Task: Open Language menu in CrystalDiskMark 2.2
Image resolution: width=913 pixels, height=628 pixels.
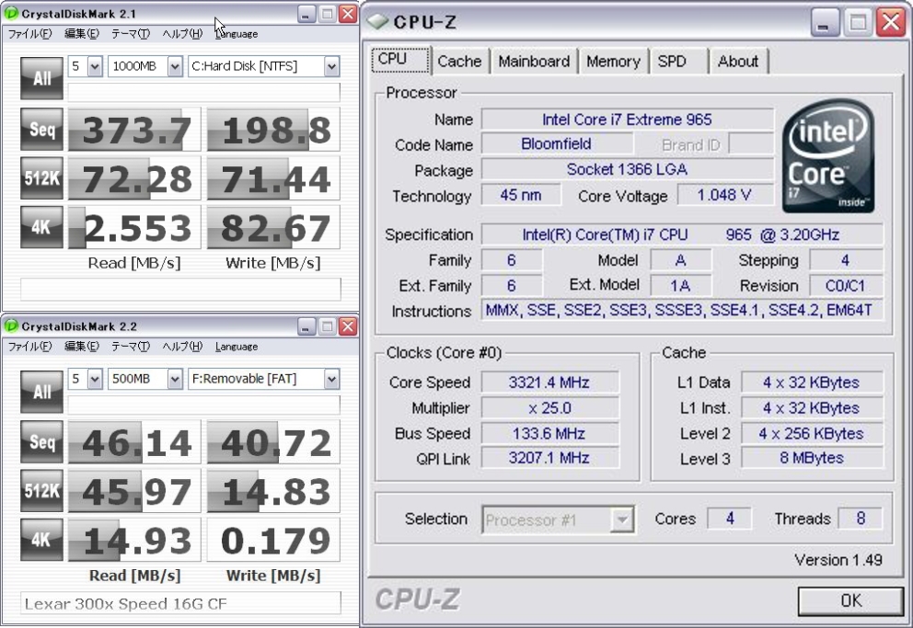Action: [x=237, y=347]
